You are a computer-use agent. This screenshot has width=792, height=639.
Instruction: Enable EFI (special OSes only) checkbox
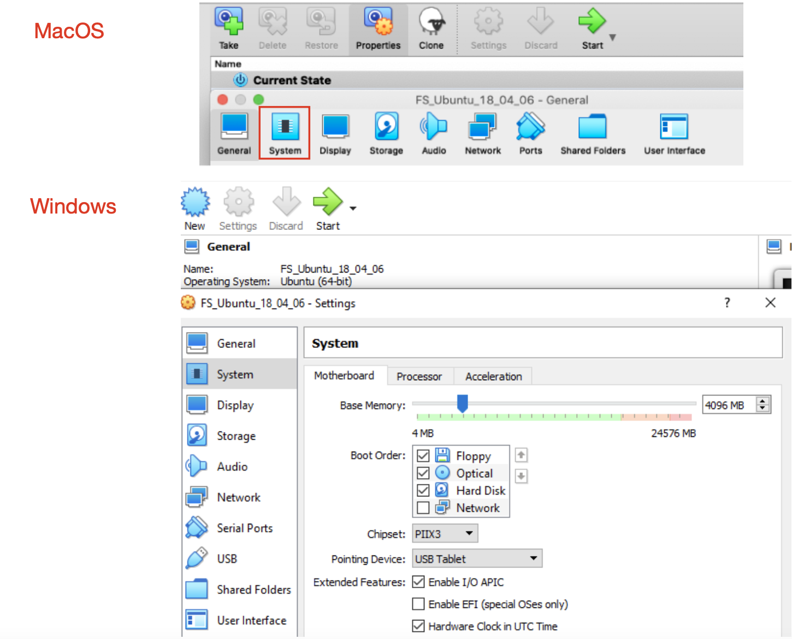(x=418, y=604)
